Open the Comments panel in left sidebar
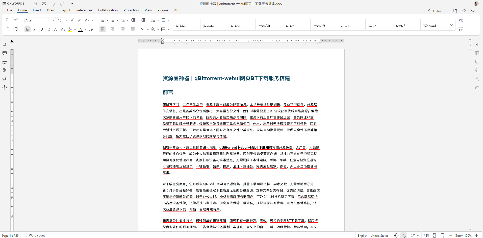Image resolution: width=483 pixels, height=238 pixels. [x=5, y=53]
